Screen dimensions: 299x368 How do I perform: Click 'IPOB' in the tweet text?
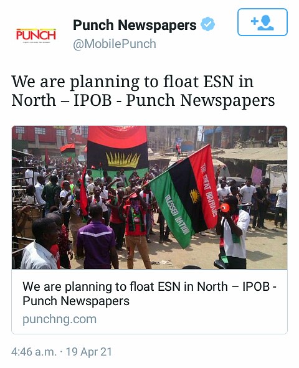[x=92, y=100]
